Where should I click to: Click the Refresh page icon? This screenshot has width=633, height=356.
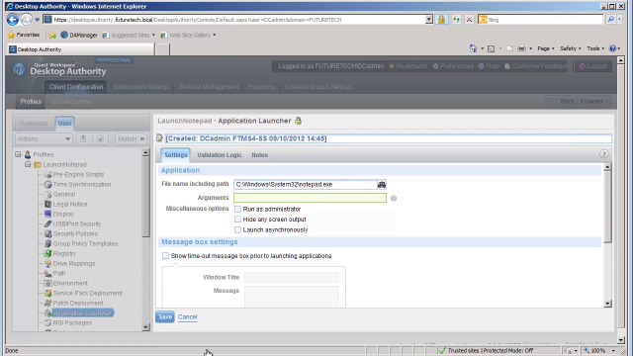point(456,20)
